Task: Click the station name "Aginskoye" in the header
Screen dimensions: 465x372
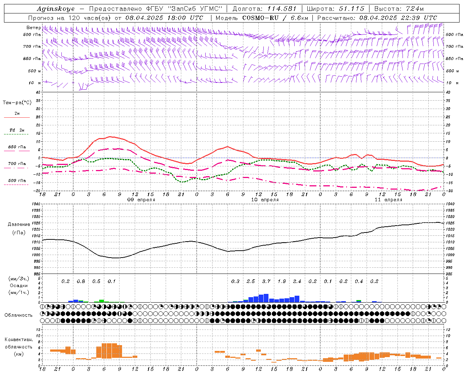Action: (56, 9)
